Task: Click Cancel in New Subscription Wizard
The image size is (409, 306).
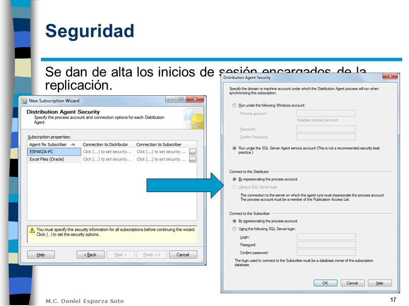Action: point(183,255)
